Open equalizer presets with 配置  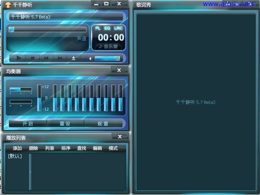[x=103, y=124]
